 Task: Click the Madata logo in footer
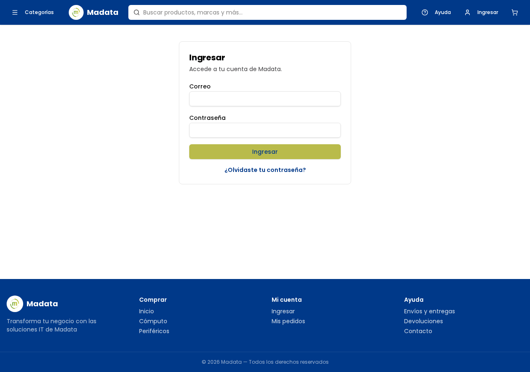(x=15, y=304)
